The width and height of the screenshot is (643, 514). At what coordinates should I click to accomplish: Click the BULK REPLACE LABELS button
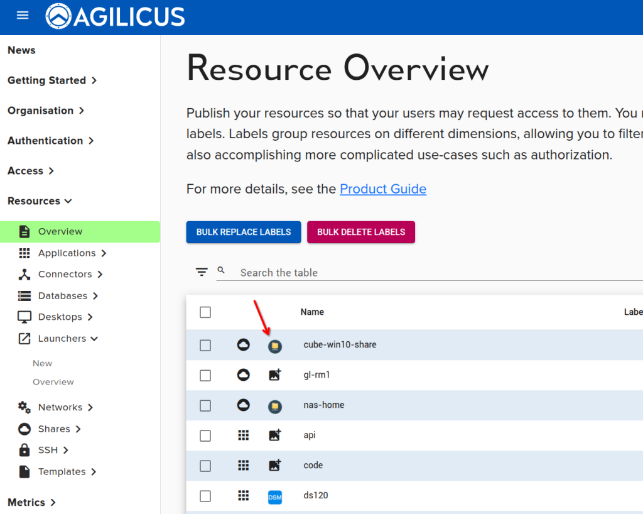[243, 232]
